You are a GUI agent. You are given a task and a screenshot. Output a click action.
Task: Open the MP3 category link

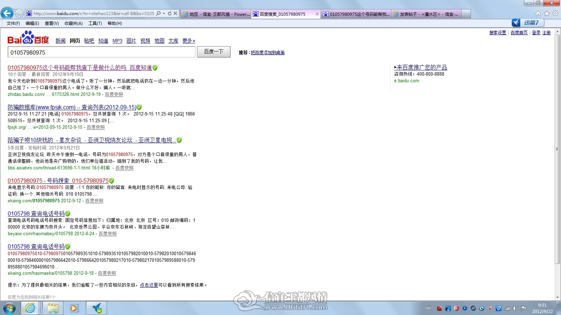point(117,41)
